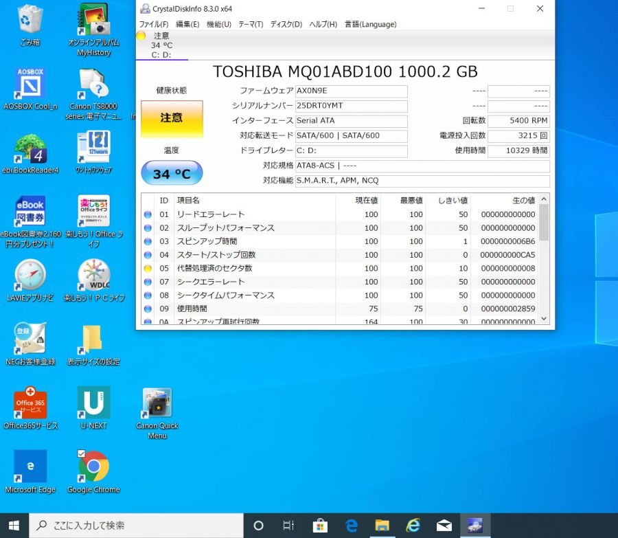Click the 項目名 column header

pos(255,201)
